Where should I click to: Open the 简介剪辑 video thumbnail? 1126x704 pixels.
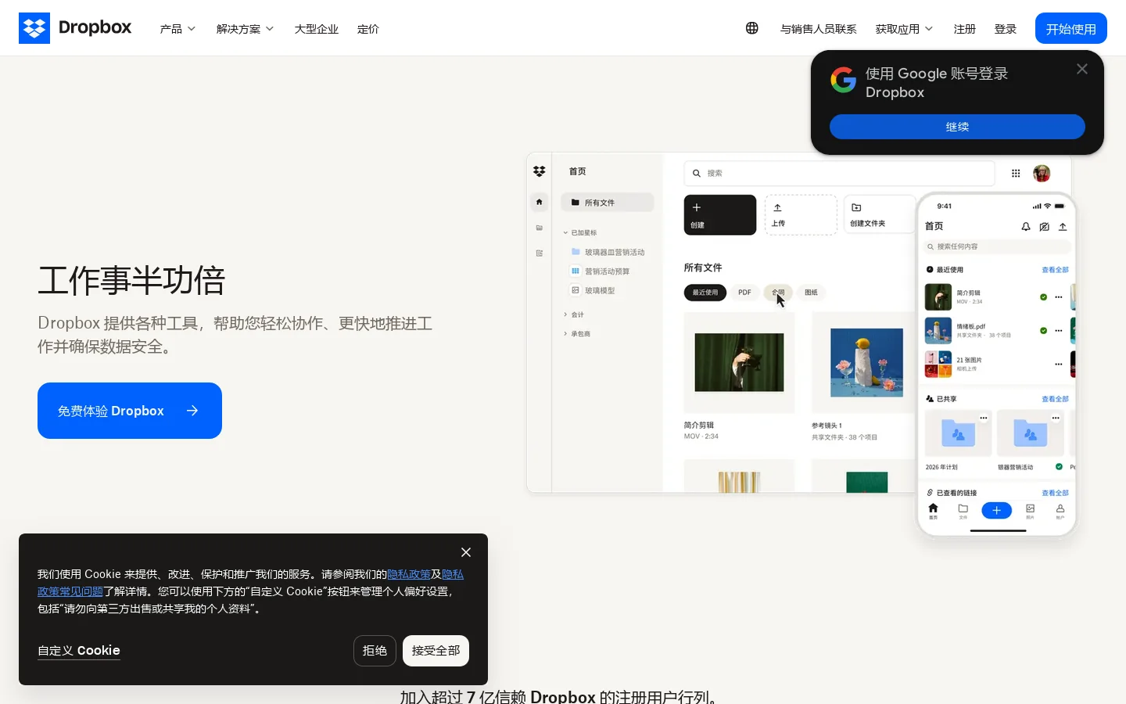coord(739,362)
